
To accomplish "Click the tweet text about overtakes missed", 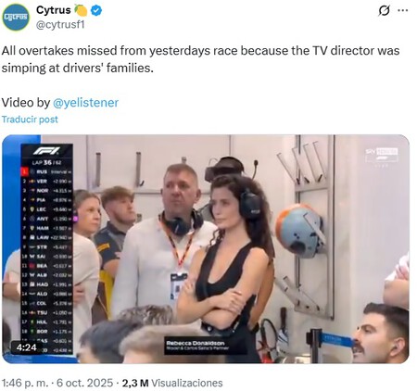I will tap(200, 59).
